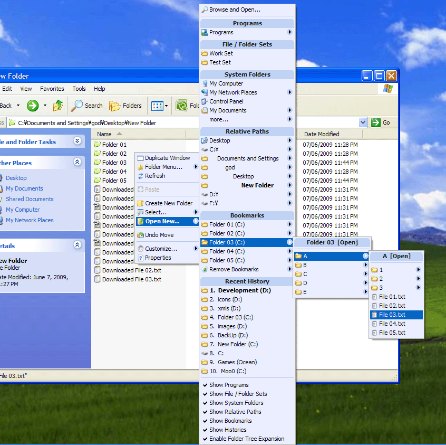Expand File and Folder Tasks panel
This screenshot has width=446, height=445.
tap(77, 141)
